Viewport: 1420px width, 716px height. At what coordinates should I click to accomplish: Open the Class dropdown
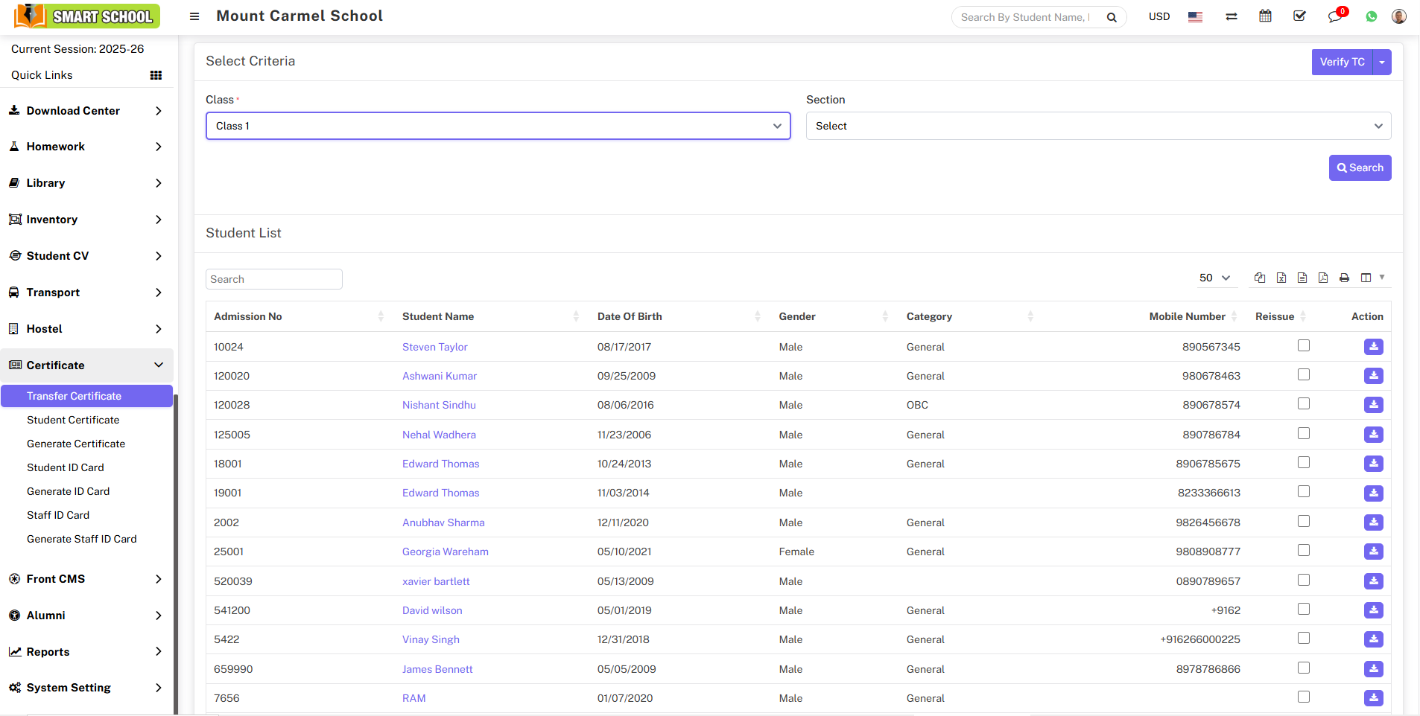point(498,126)
